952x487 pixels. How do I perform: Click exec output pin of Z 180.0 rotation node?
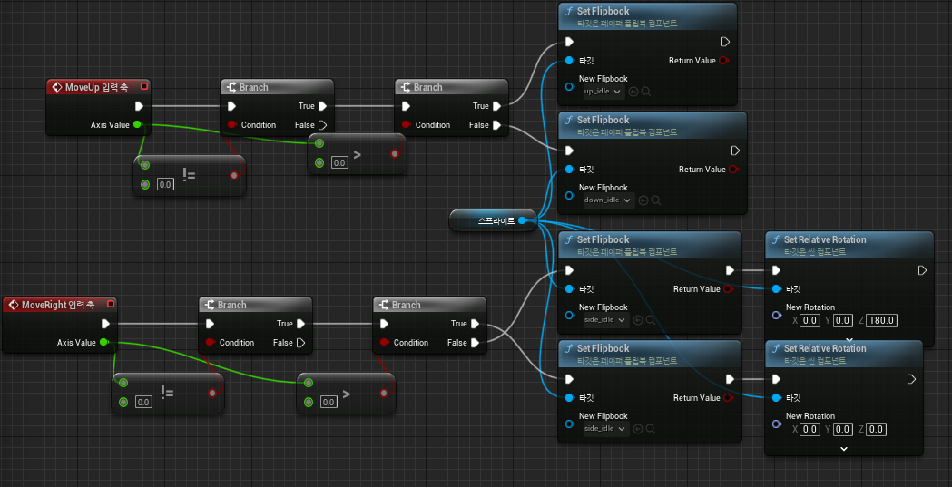[922, 270]
